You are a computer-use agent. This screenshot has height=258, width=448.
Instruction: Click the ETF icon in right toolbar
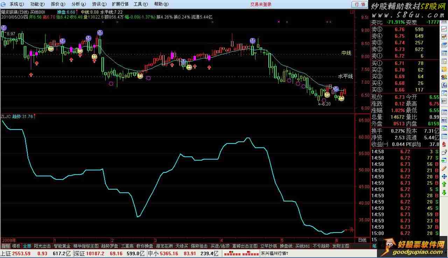(444, 102)
